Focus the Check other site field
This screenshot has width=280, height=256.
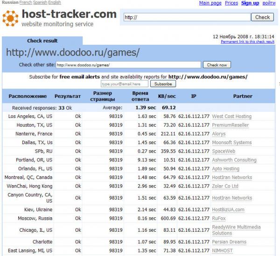[x=128, y=65]
